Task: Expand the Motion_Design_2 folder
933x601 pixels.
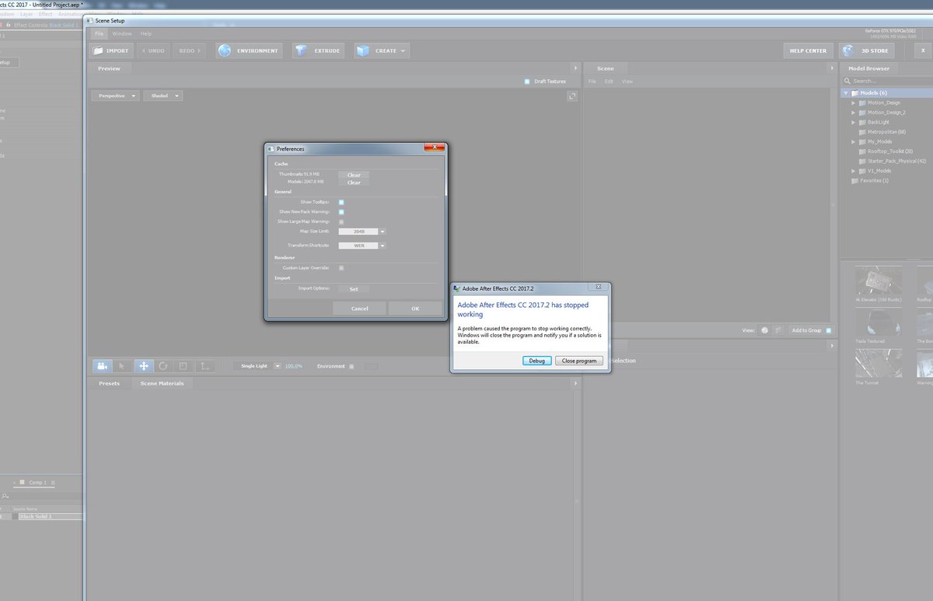Action: pos(854,112)
